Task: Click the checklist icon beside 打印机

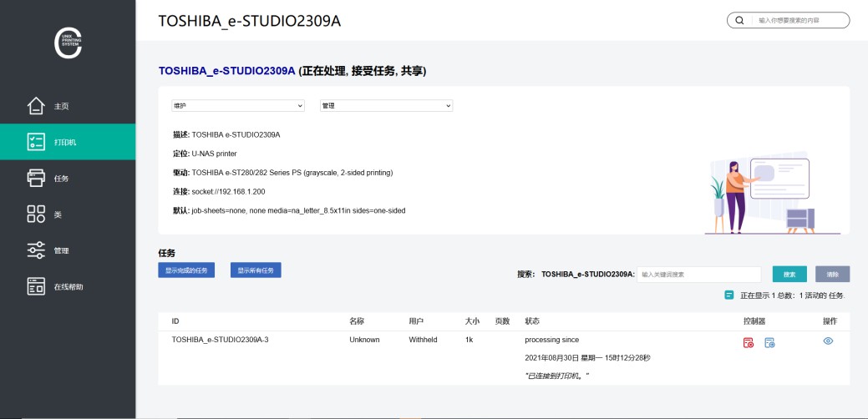Action: (x=36, y=142)
